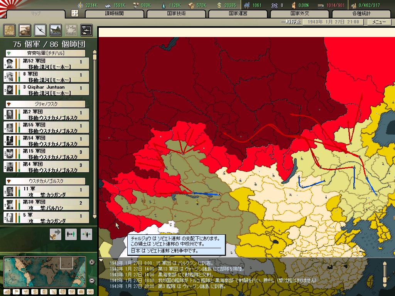Select the coin stack supply map mode

pos(44,292)
